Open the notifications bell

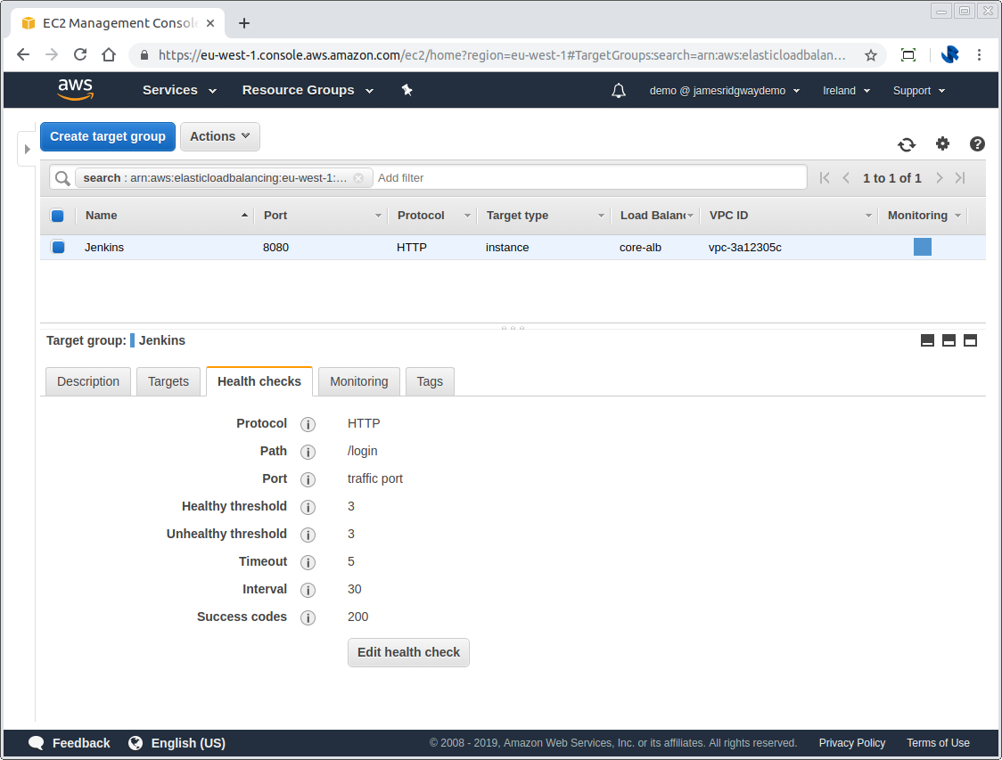coord(618,91)
